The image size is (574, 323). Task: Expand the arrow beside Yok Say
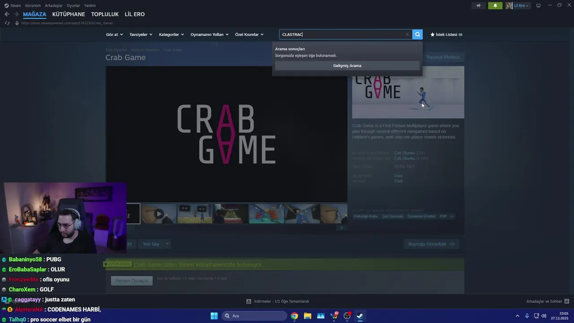[168, 244]
